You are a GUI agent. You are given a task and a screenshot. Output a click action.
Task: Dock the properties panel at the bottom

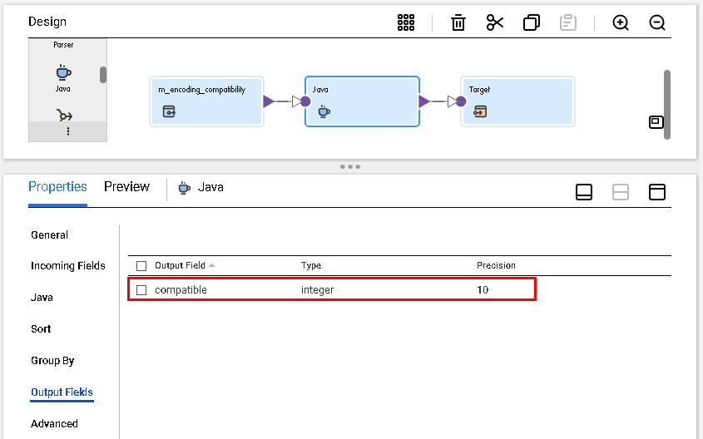click(584, 192)
